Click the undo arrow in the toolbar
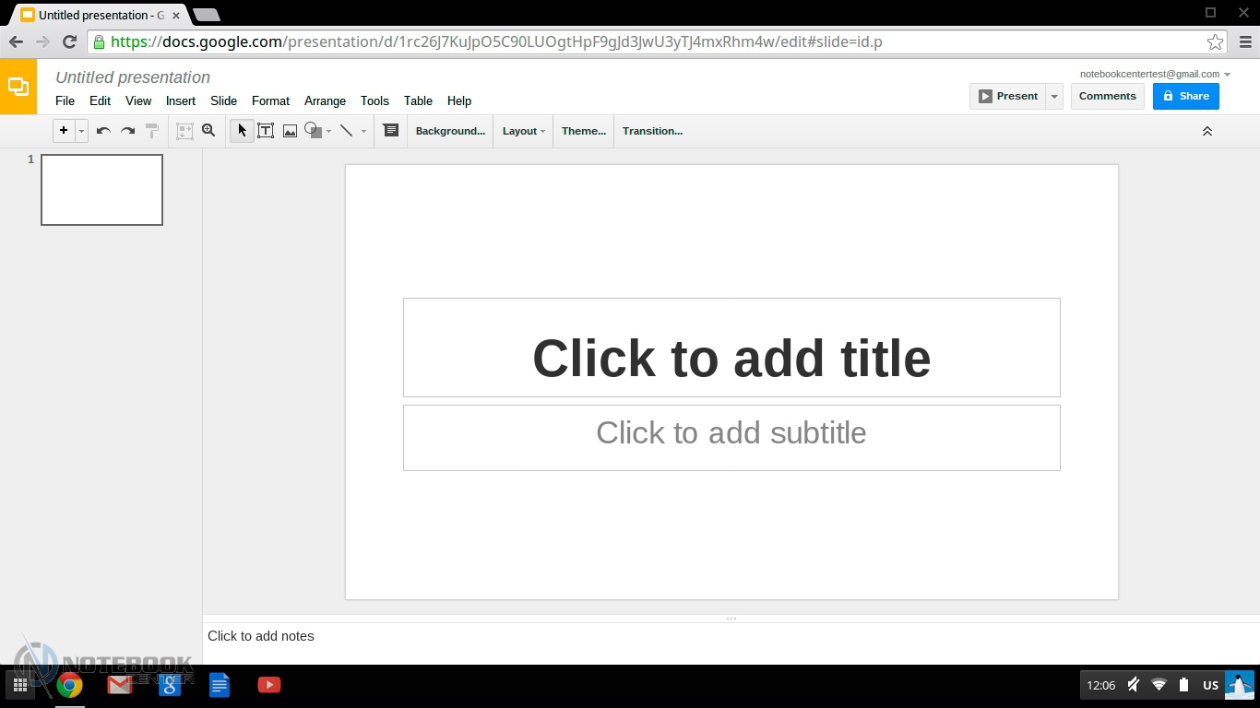The image size is (1260, 708). pyautogui.click(x=103, y=131)
